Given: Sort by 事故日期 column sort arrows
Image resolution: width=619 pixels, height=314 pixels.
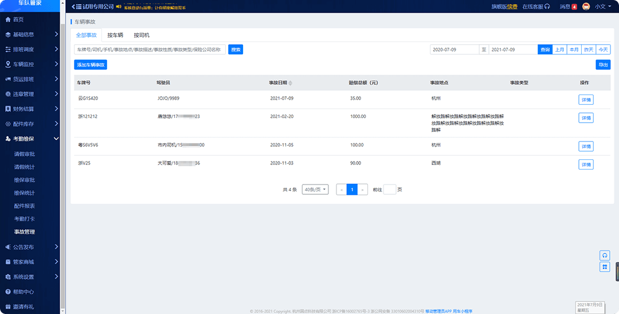Looking at the screenshot, I should (x=290, y=83).
